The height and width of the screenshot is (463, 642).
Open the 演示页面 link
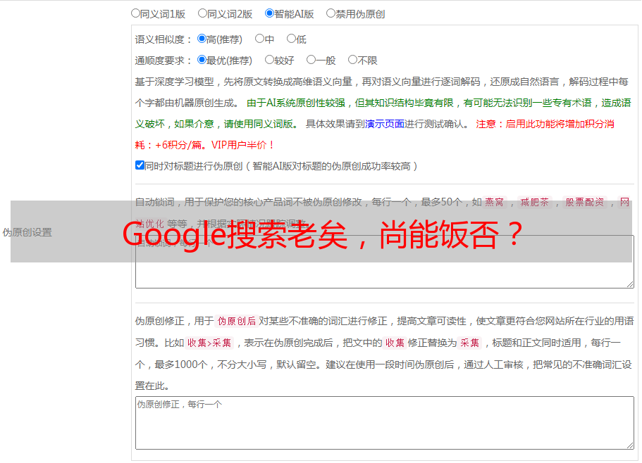click(x=385, y=124)
